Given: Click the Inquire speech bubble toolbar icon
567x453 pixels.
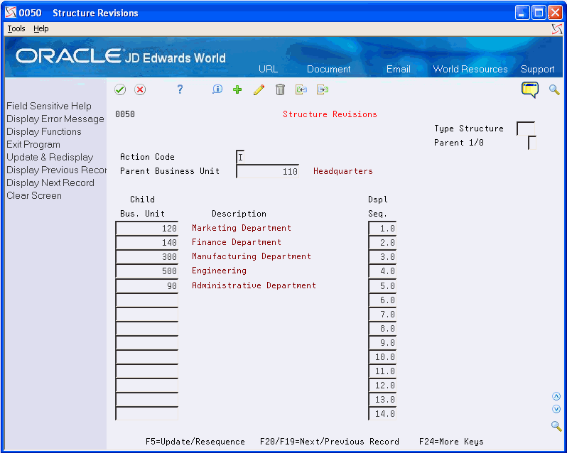Looking at the screenshot, I should [x=217, y=89].
